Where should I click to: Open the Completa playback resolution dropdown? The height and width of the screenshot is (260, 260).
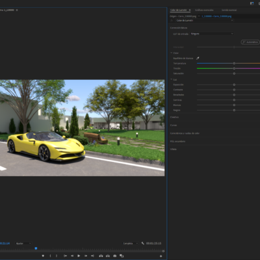[130, 243]
